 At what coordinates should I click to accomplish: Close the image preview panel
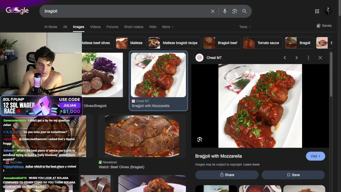pyautogui.click(x=320, y=58)
